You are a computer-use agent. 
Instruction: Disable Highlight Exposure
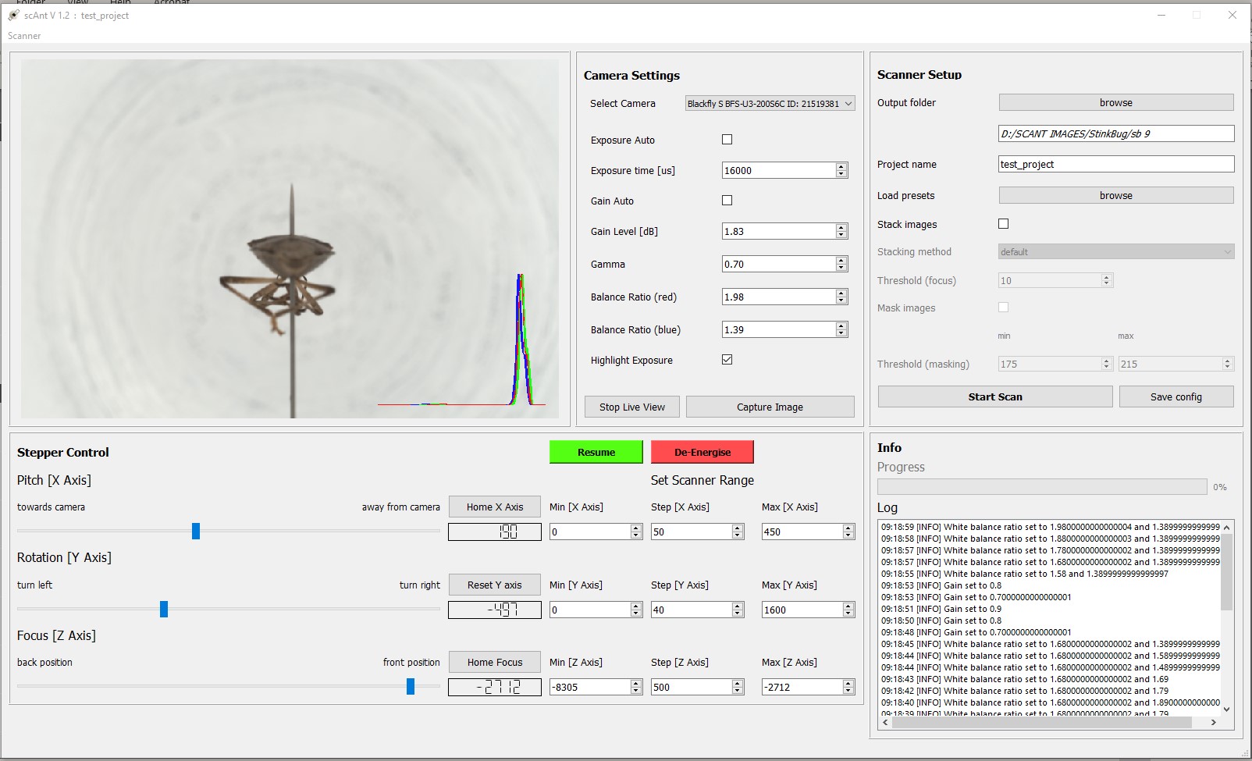pos(727,359)
